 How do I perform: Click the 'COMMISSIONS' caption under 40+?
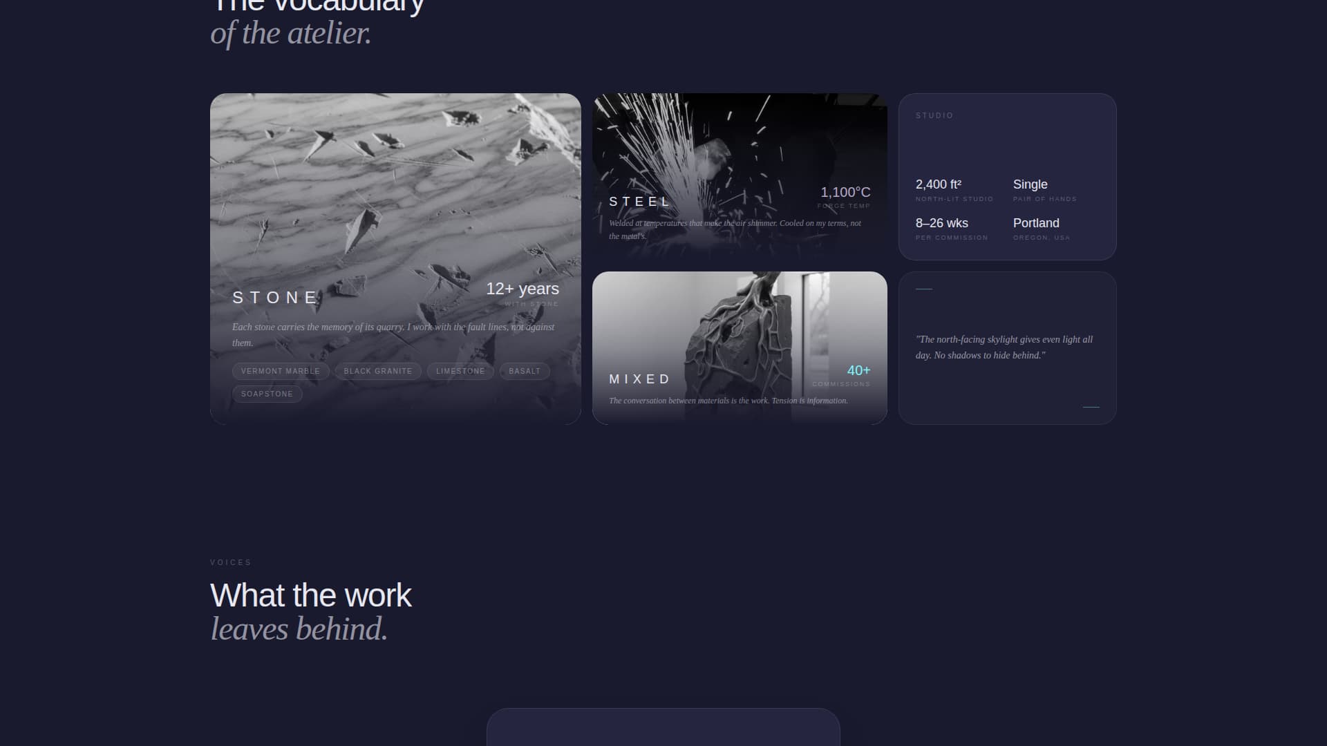(x=841, y=384)
